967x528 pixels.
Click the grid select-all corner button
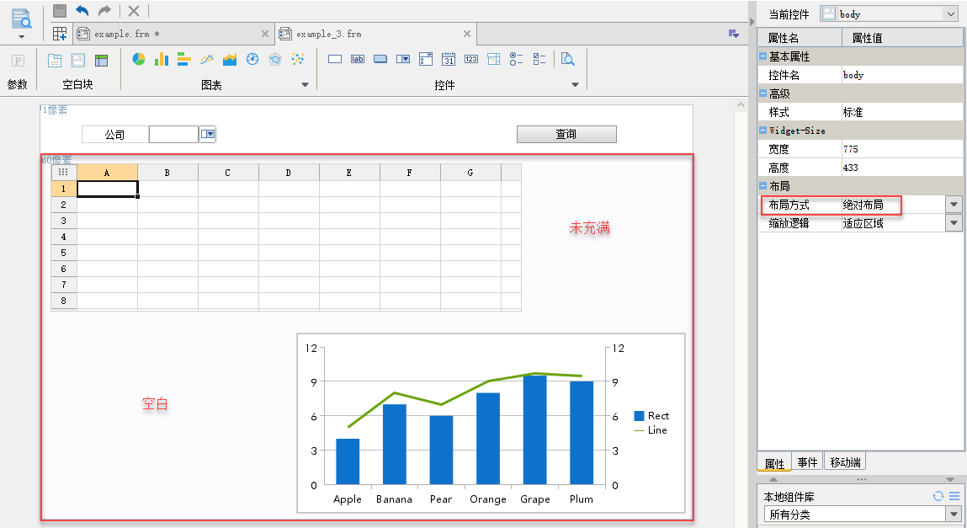click(x=63, y=173)
